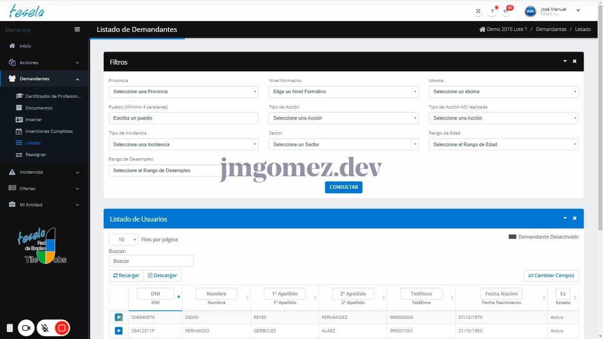Click the Descargar button
This screenshot has height=339, width=603.
(162, 276)
